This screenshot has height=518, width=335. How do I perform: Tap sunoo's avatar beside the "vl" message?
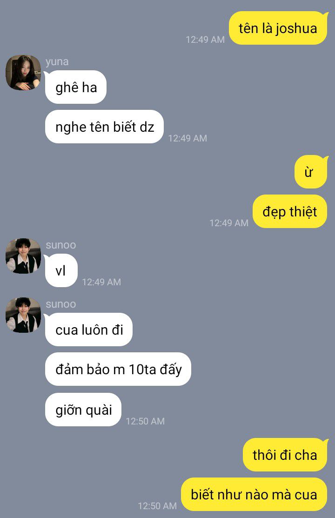point(23,256)
